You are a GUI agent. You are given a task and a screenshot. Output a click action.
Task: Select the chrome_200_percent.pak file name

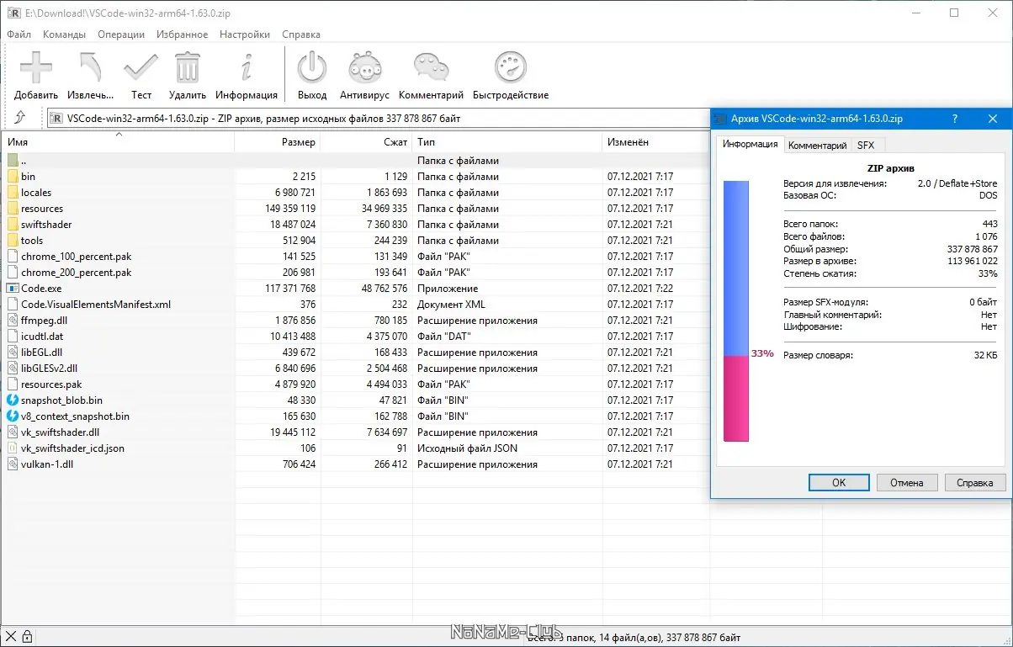(77, 273)
